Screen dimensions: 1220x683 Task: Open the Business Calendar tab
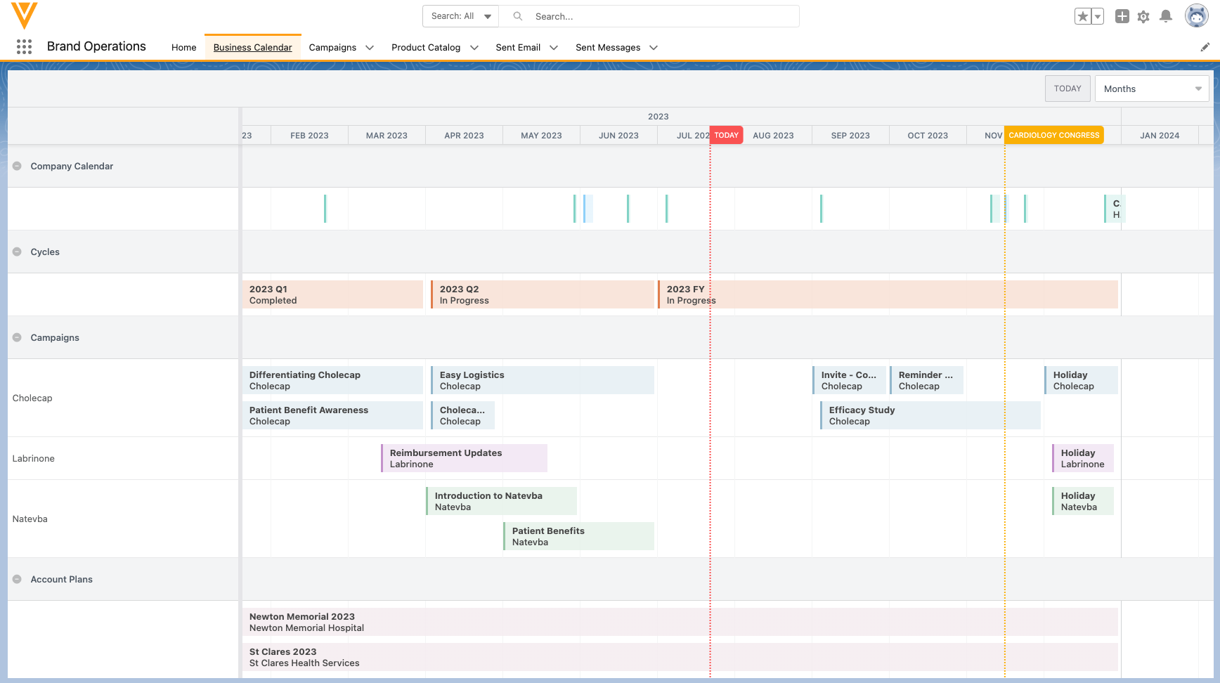[x=252, y=48]
